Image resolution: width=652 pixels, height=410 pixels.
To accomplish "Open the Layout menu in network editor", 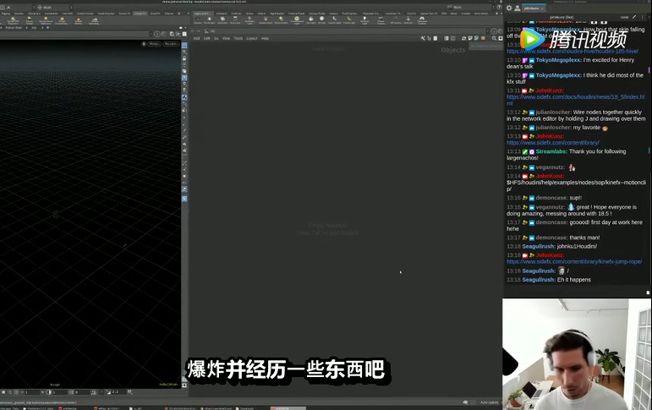I will pos(251,38).
